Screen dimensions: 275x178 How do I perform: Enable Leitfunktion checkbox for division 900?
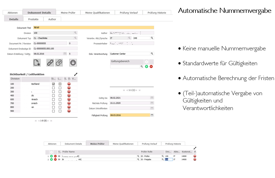pos(60,111)
